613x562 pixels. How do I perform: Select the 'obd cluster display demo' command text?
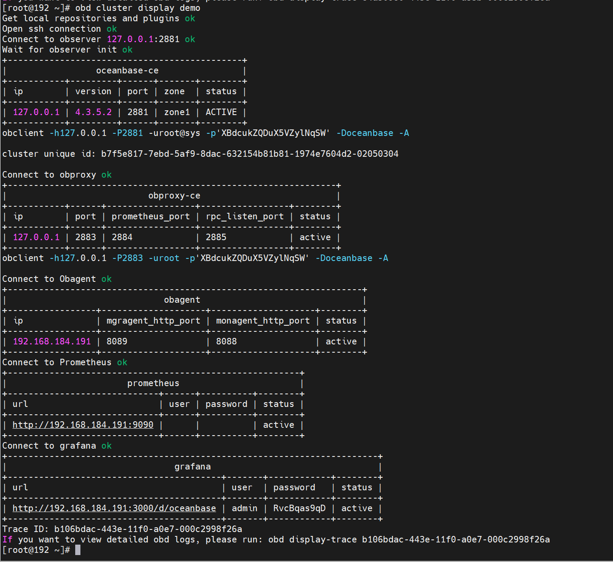(138, 8)
